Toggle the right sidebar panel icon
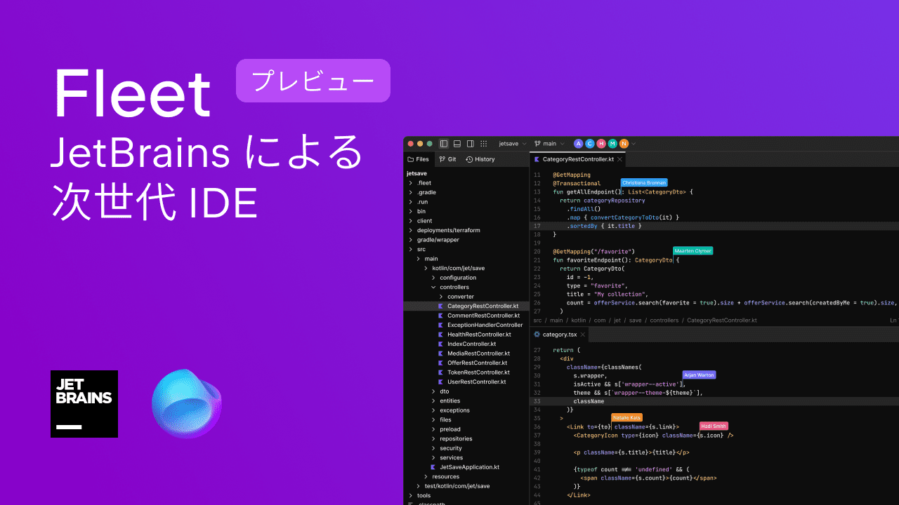Screen dimensions: 899x505 pyautogui.click(x=471, y=144)
